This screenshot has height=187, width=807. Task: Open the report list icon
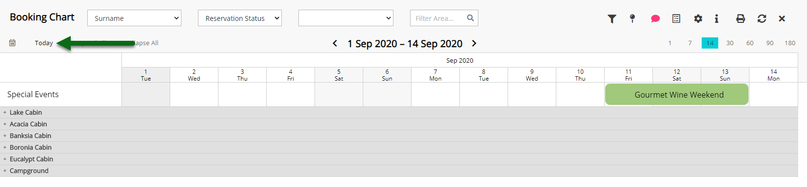676,18
